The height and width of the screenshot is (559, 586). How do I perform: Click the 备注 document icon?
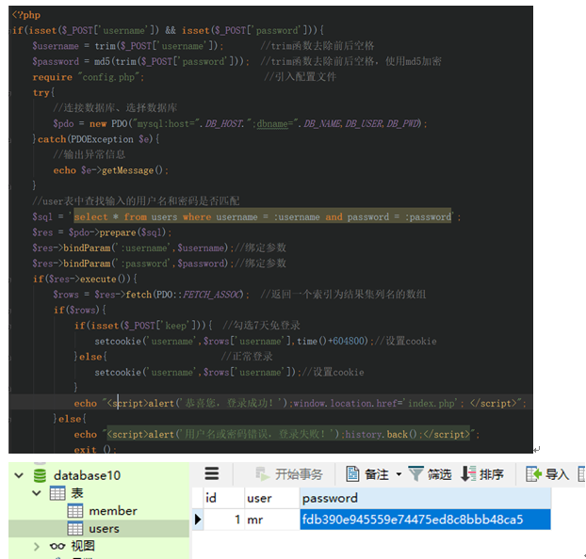pyautogui.click(x=352, y=474)
